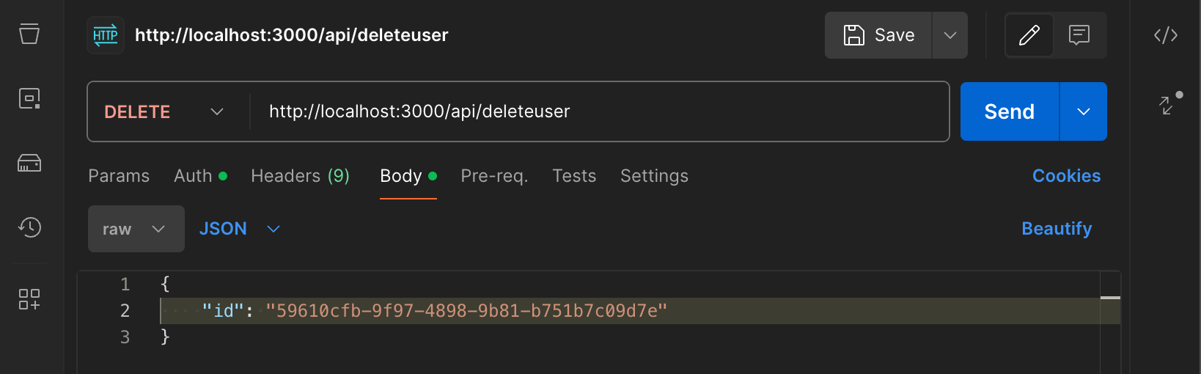This screenshot has width=1201, height=374.
Task: Open the code snippet panel icon
Action: 1166,35
